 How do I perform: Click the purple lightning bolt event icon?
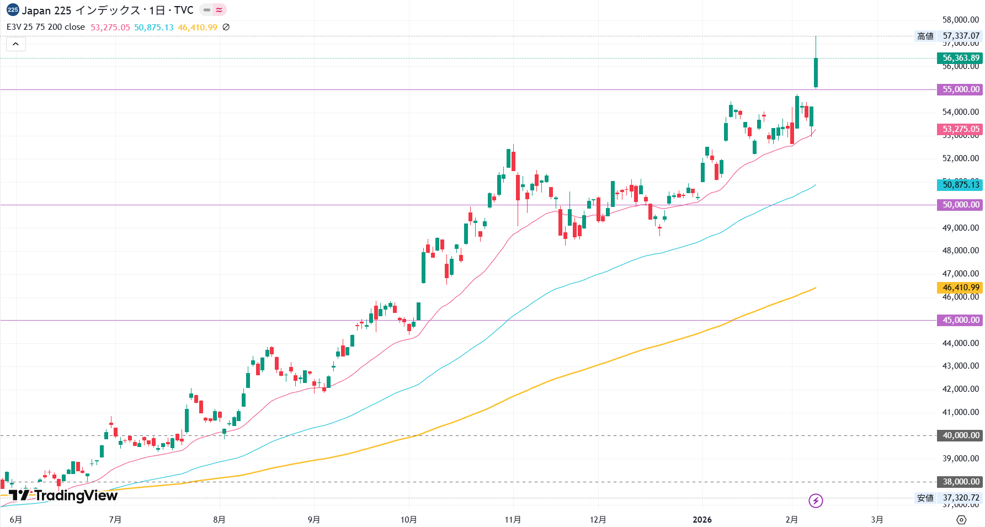click(x=816, y=501)
